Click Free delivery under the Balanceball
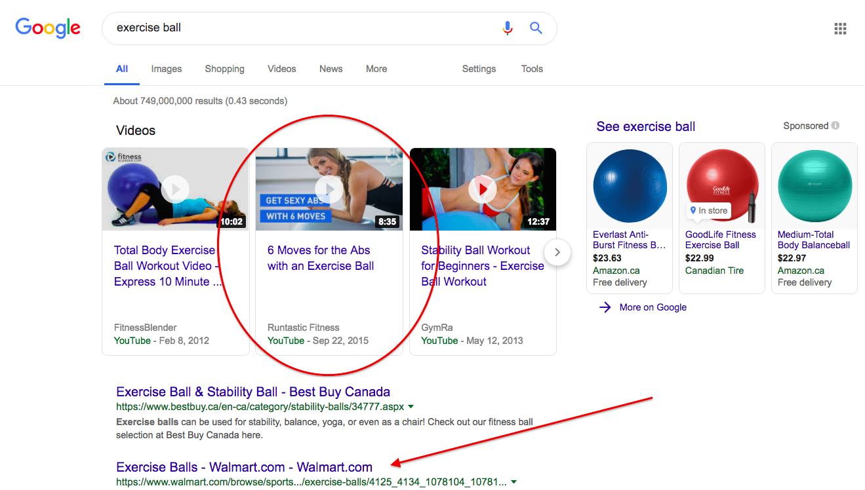The image size is (865, 490). click(x=805, y=282)
